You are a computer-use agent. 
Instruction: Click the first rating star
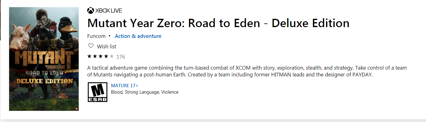[90, 56]
